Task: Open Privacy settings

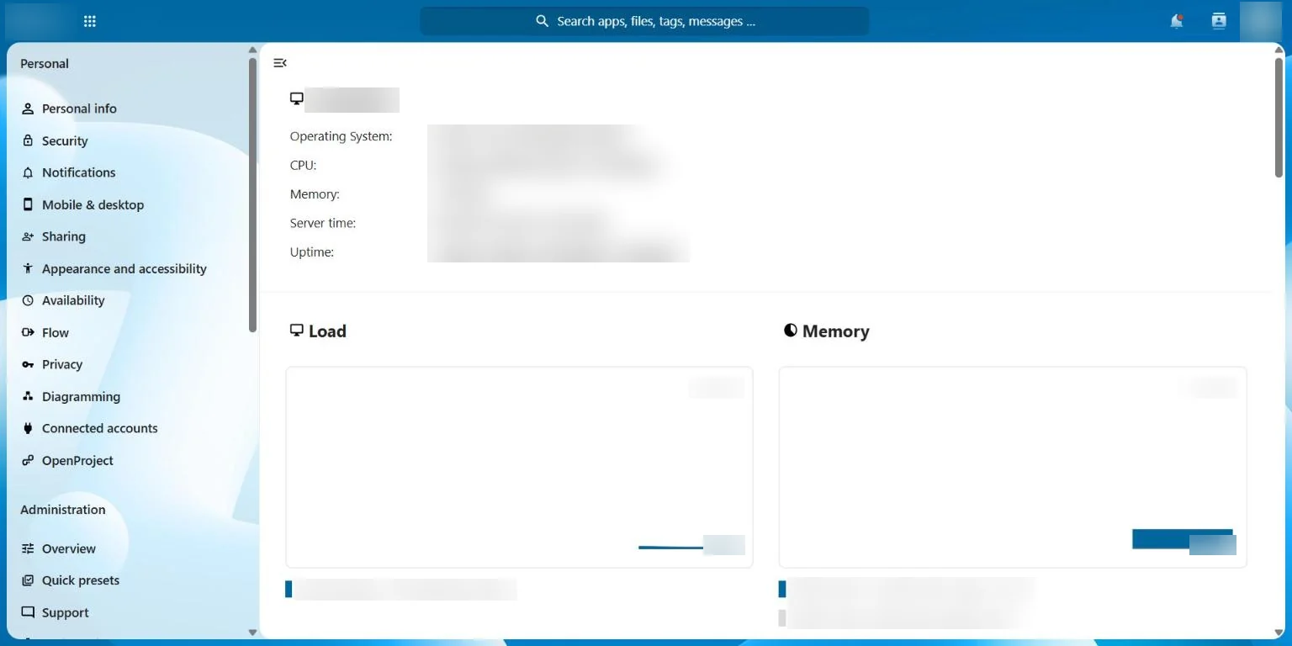Action: (x=130, y=364)
